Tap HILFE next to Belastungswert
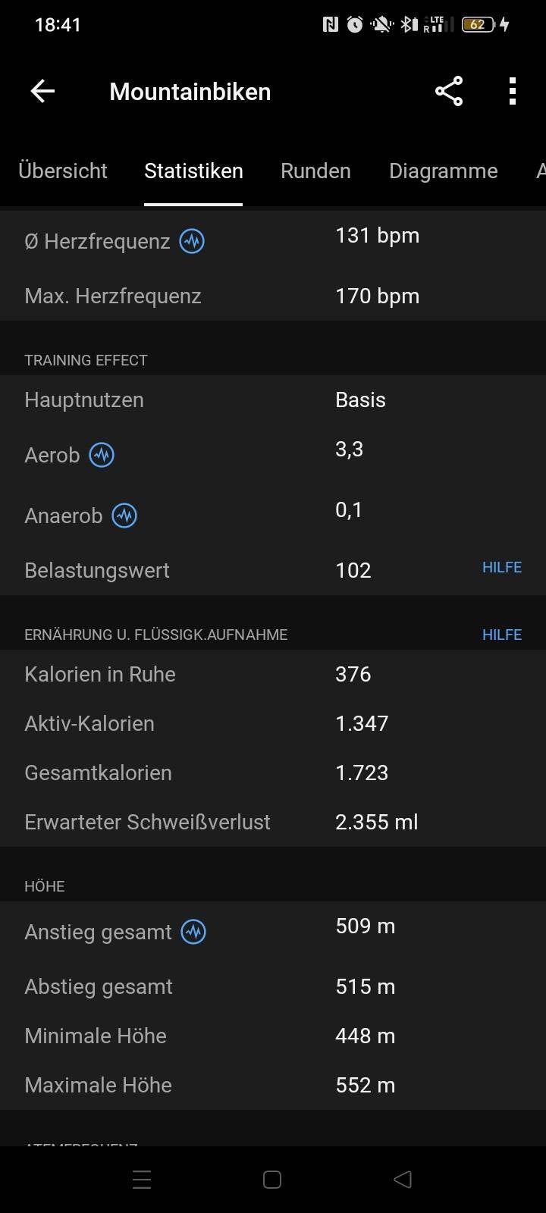Image resolution: width=546 pixels, height=1213 pixels. [x=502, y=568]
